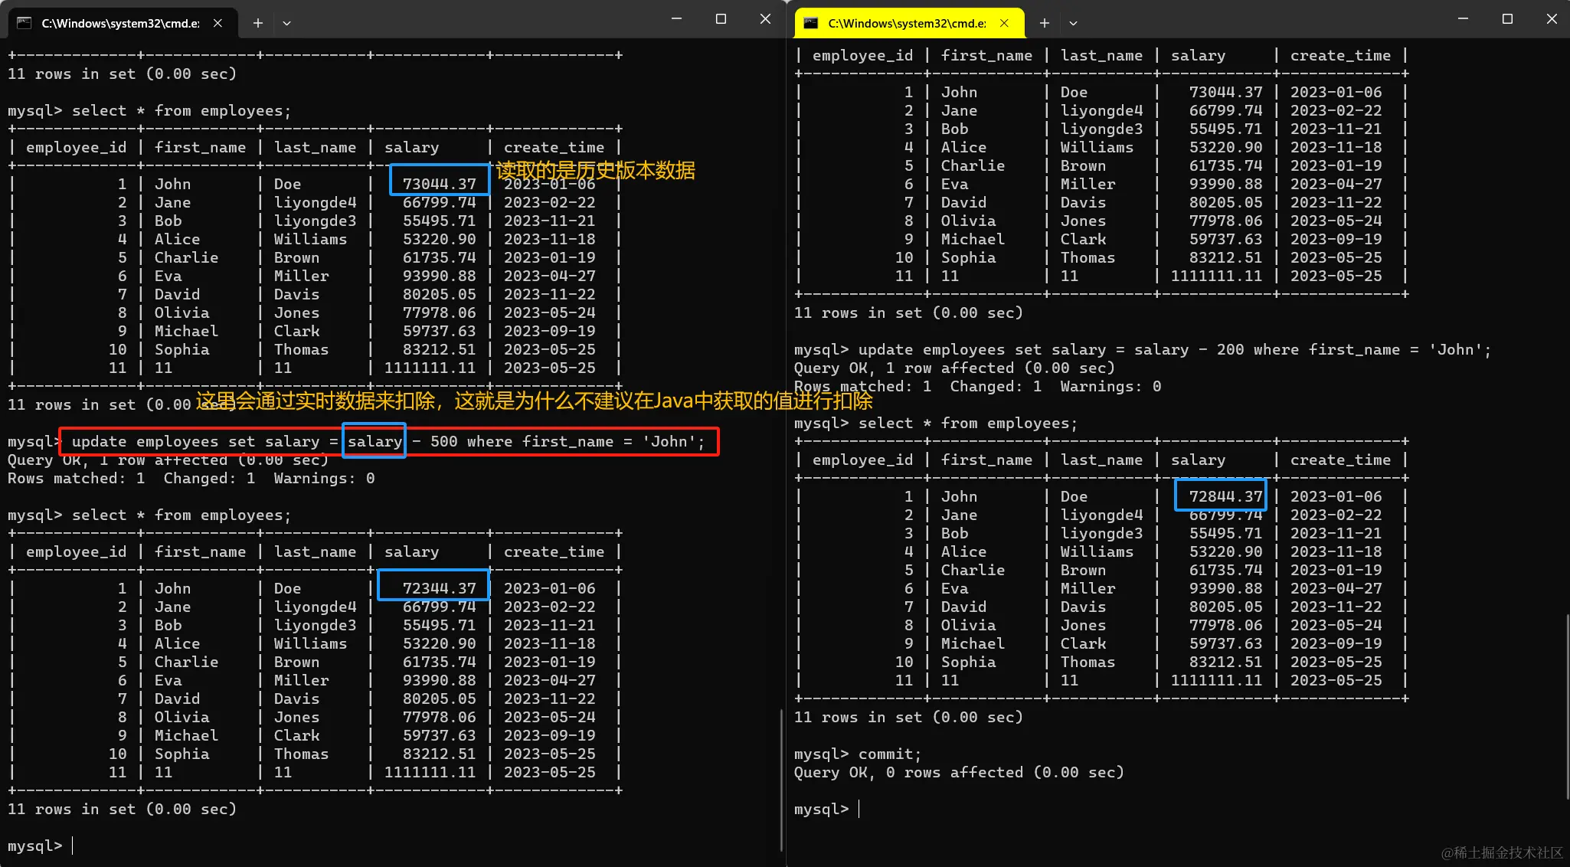
Task: Click the 'employee_id' header in left terminal's lower table
Action: pos(77,551)
